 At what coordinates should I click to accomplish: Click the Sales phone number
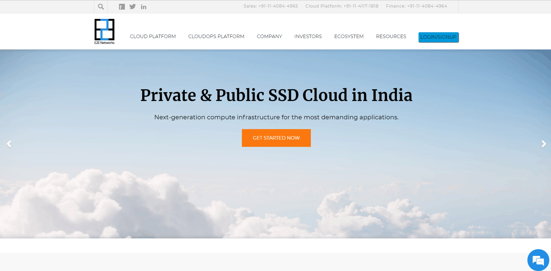278,6
